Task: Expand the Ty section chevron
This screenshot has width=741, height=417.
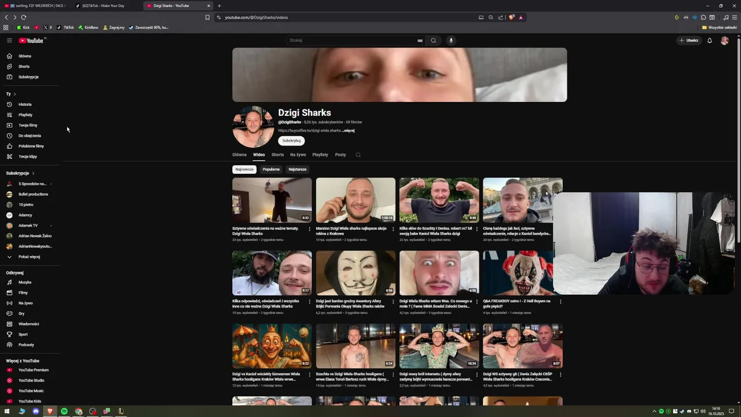Action: coord(14,94)
